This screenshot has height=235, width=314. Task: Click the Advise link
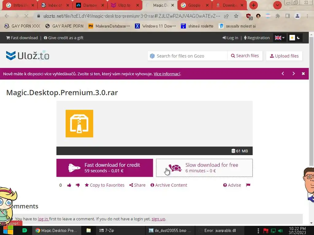(x=232, y=185)
